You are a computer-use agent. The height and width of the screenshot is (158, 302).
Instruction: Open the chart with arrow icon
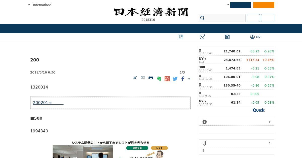click(x=202, y=37)
